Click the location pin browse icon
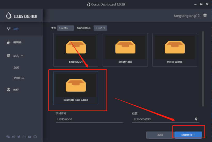212x142 pixels. click(196, 119)
